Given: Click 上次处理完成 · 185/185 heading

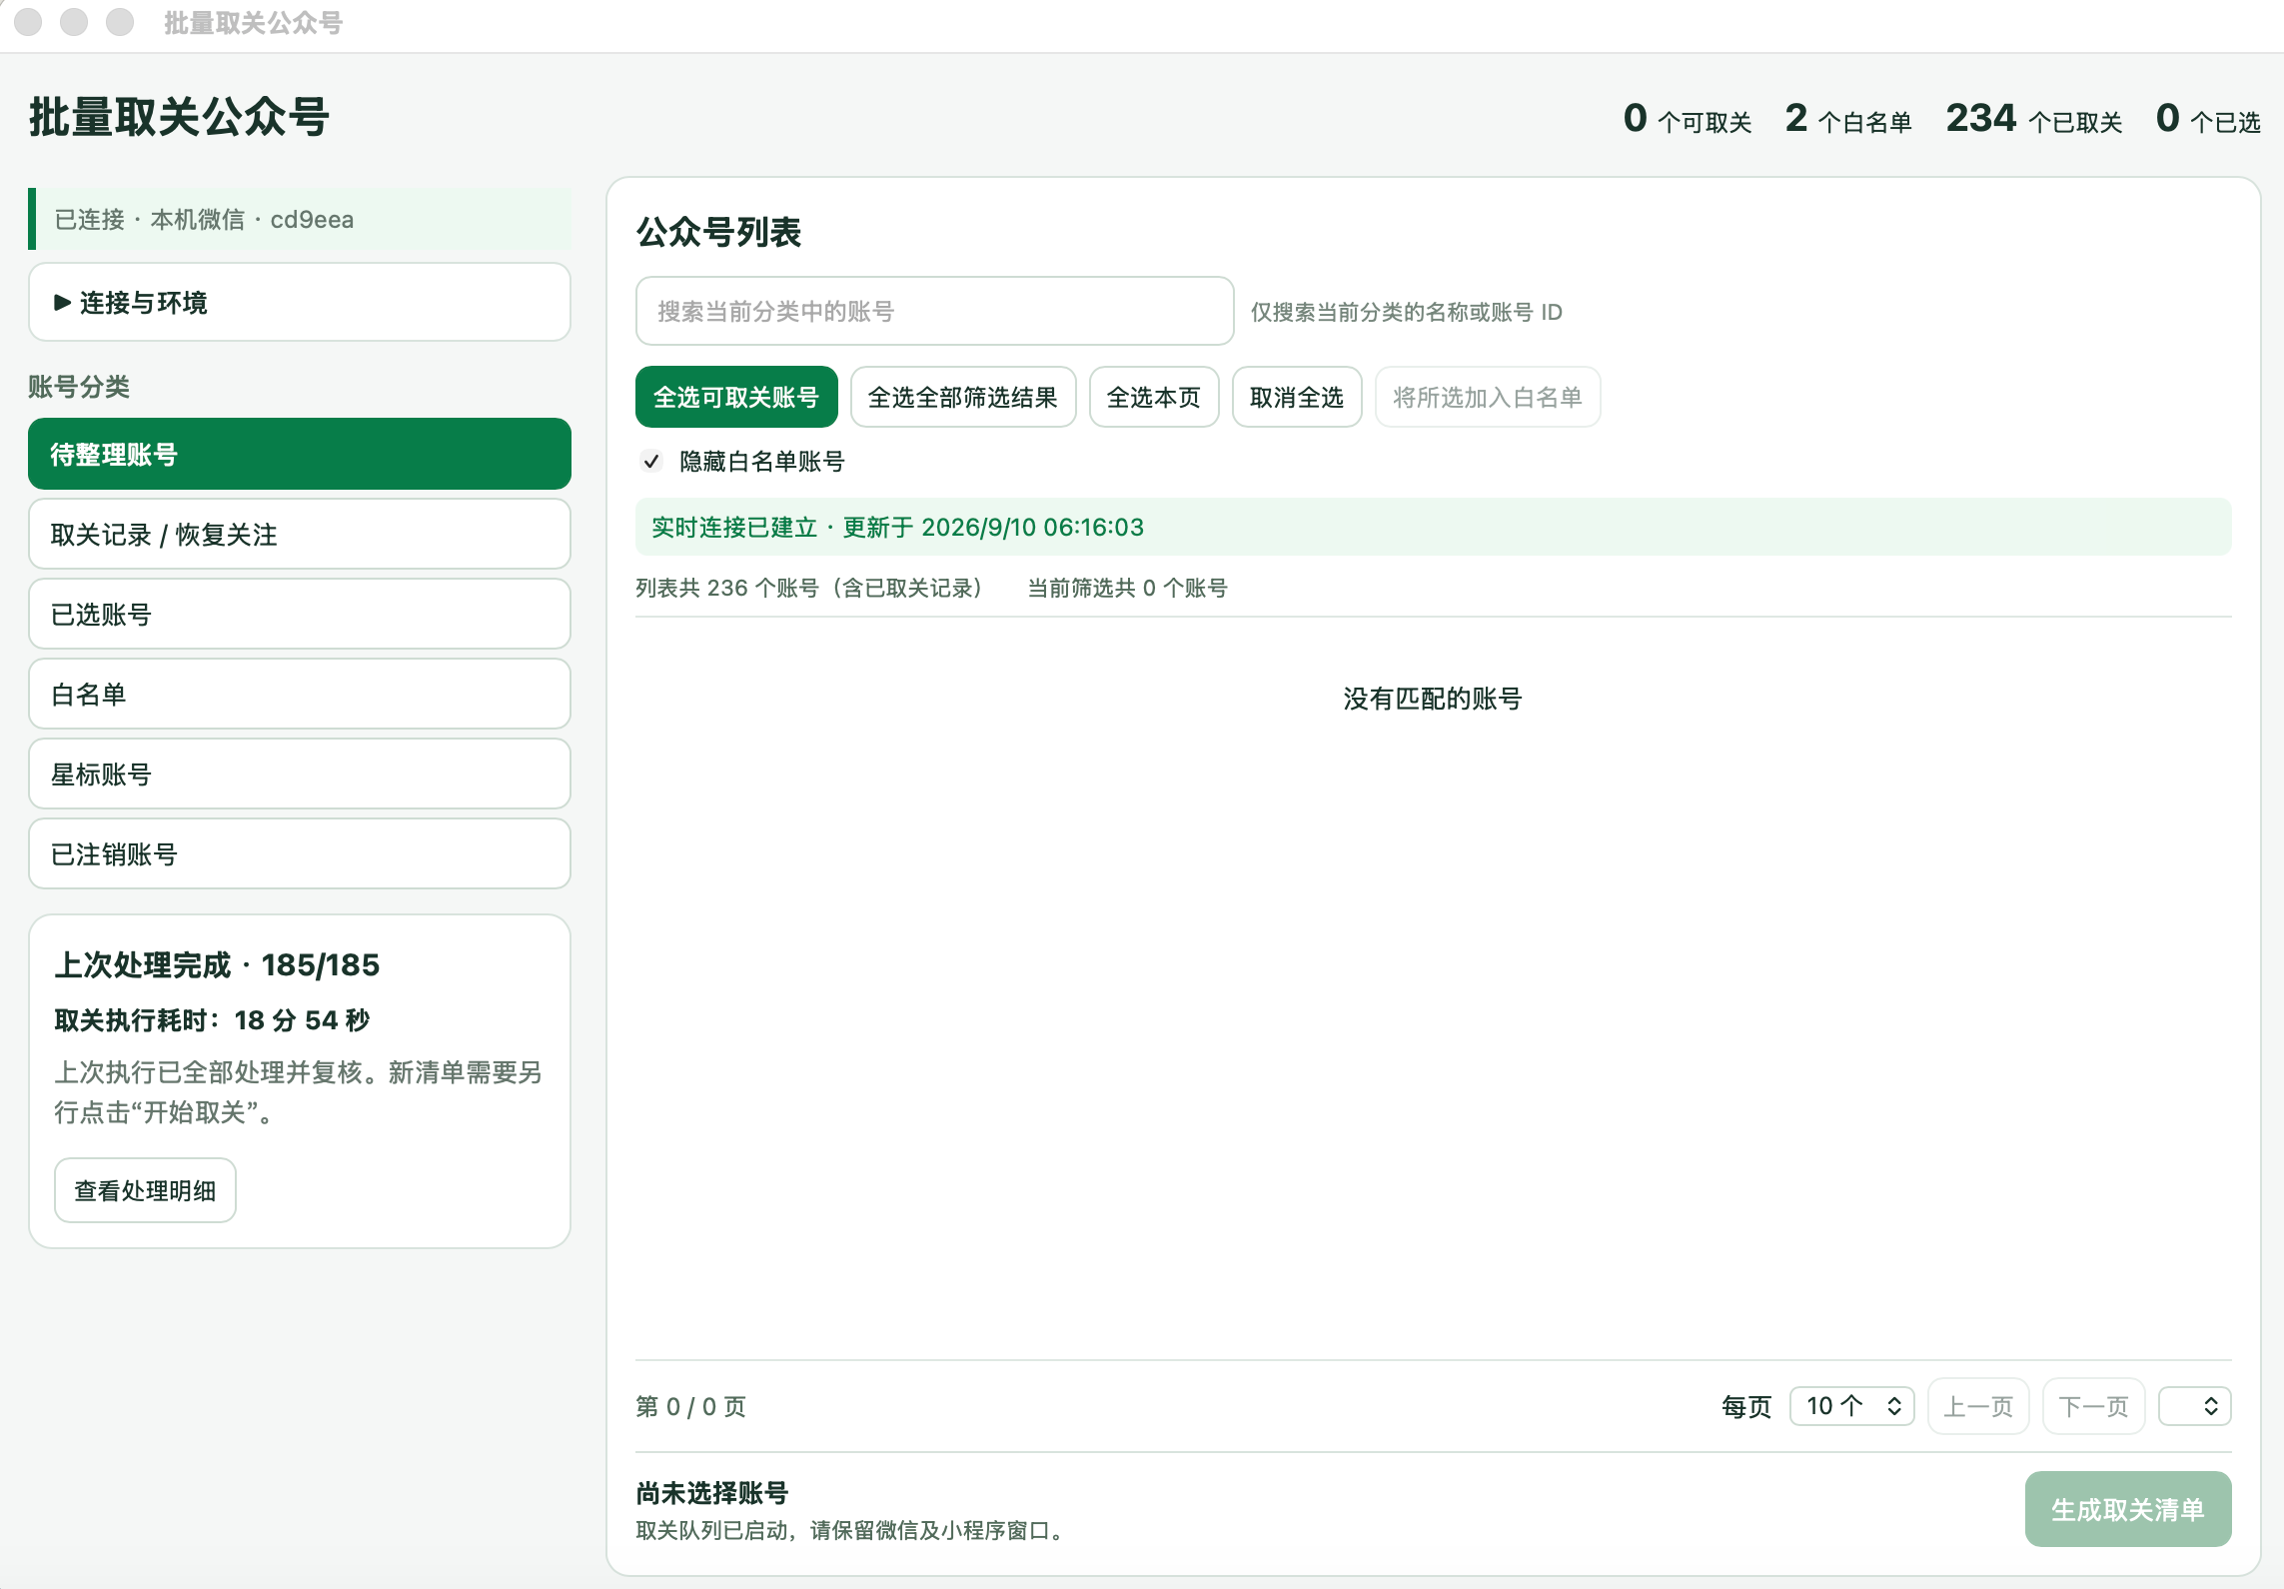Looking at the screenshot, I should coord(217,964).
